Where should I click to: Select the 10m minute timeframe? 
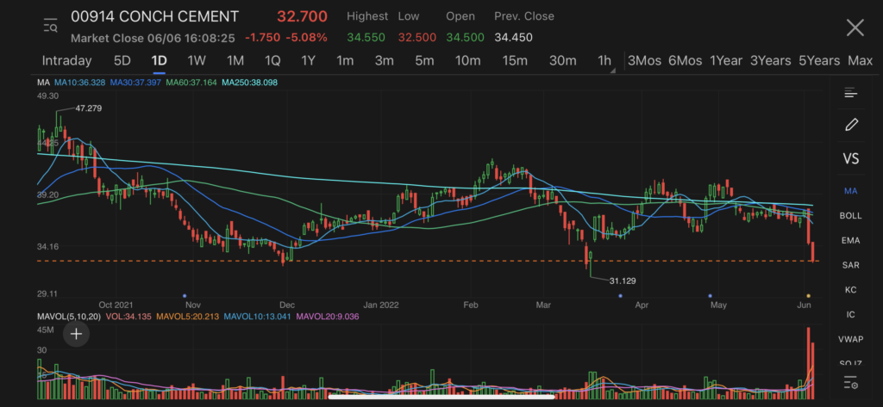click(468, 61)
